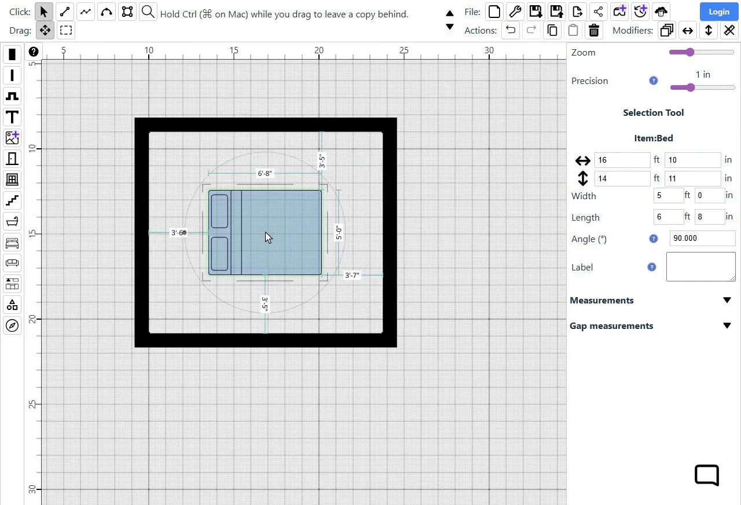Expand the toolbar with the down triangle
This screenshot has width=741, height=505.
coord(449,27)
